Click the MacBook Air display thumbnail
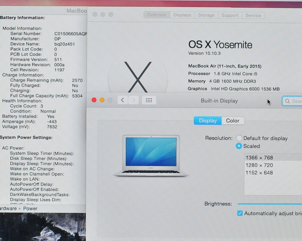 point(151,155)
